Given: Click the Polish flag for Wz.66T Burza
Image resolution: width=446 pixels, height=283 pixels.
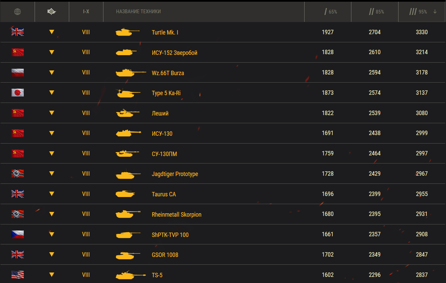Looking at the screenshot, I should pos(18,72).
